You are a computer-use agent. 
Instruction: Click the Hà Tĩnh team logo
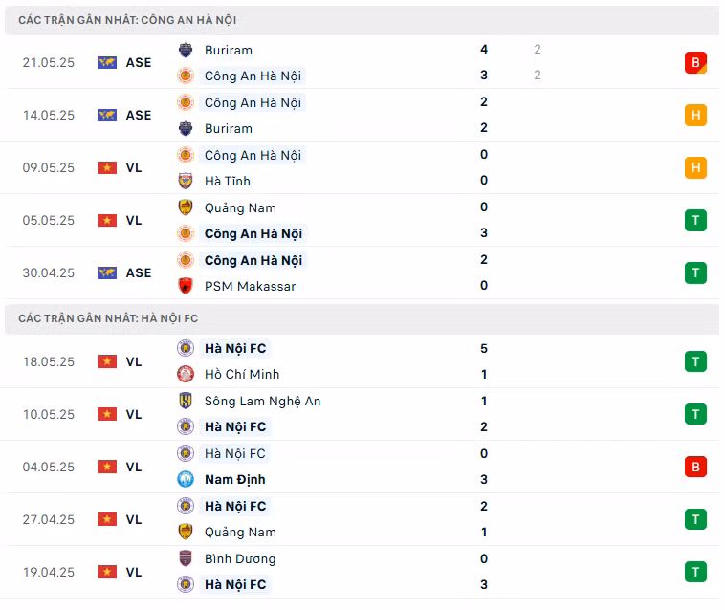[x=186, y=181]
